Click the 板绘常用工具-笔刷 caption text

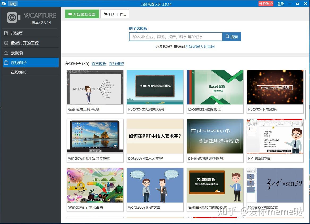click(x=84, y=109)
